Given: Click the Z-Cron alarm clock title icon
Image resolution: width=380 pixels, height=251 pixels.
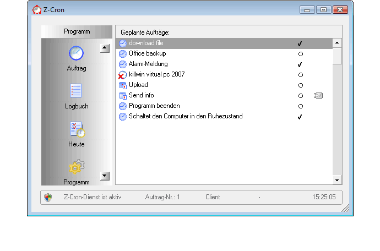Looking at the screenshot, I should coord(37,10).
